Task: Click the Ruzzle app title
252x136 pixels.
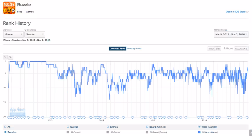Action: pos(24,5)
